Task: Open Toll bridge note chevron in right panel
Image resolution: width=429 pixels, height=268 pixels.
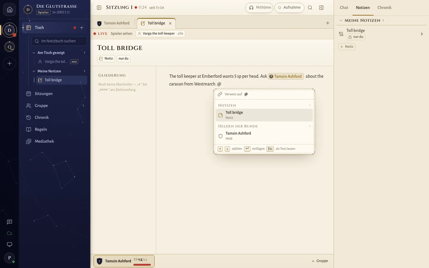Action: click(x=422, y=34)
